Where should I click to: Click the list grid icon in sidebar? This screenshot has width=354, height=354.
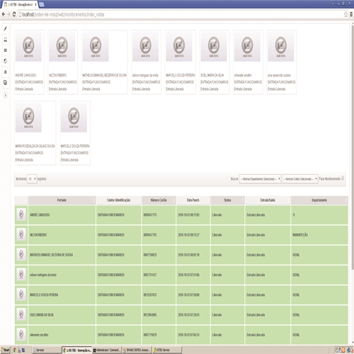click(6, 50)
